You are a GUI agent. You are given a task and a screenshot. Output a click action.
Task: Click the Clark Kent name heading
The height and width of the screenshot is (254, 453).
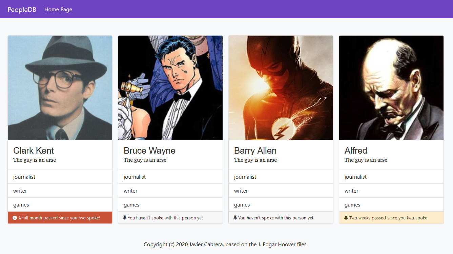click(34, 151)
